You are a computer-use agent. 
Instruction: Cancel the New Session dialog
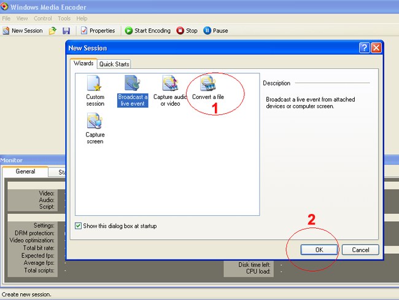(x=360, y=250)
